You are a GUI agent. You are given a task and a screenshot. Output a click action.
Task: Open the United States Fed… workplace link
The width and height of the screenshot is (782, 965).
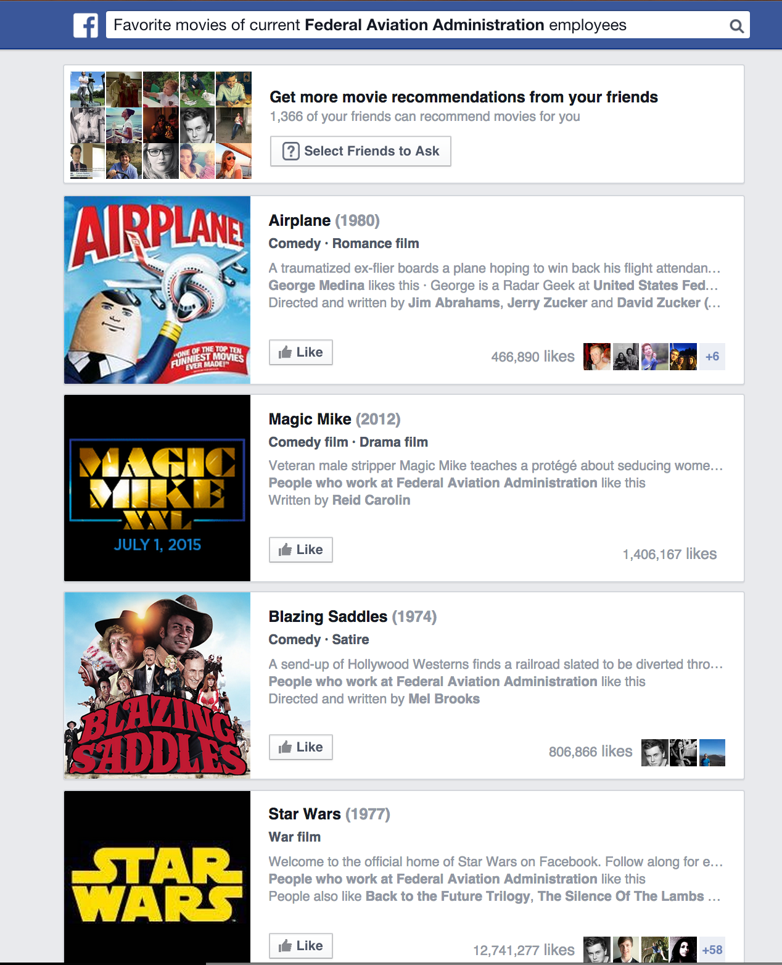tap(656, 286)
